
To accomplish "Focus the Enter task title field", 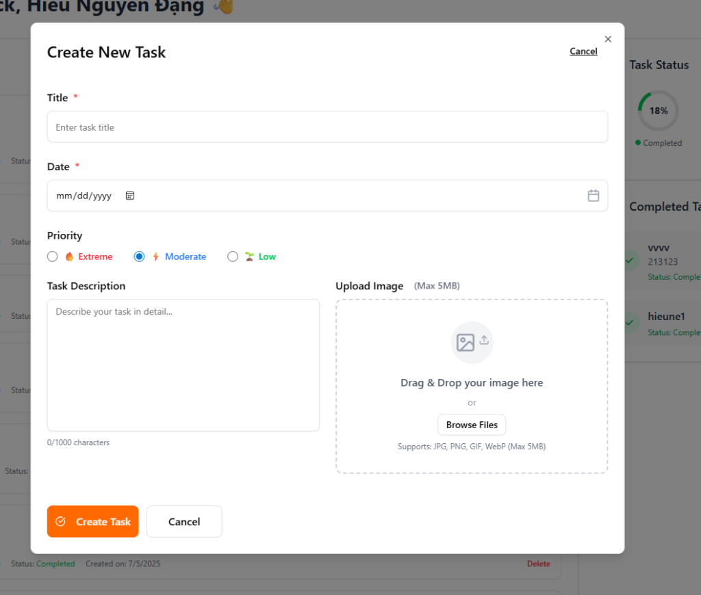I will coord(327,127).
